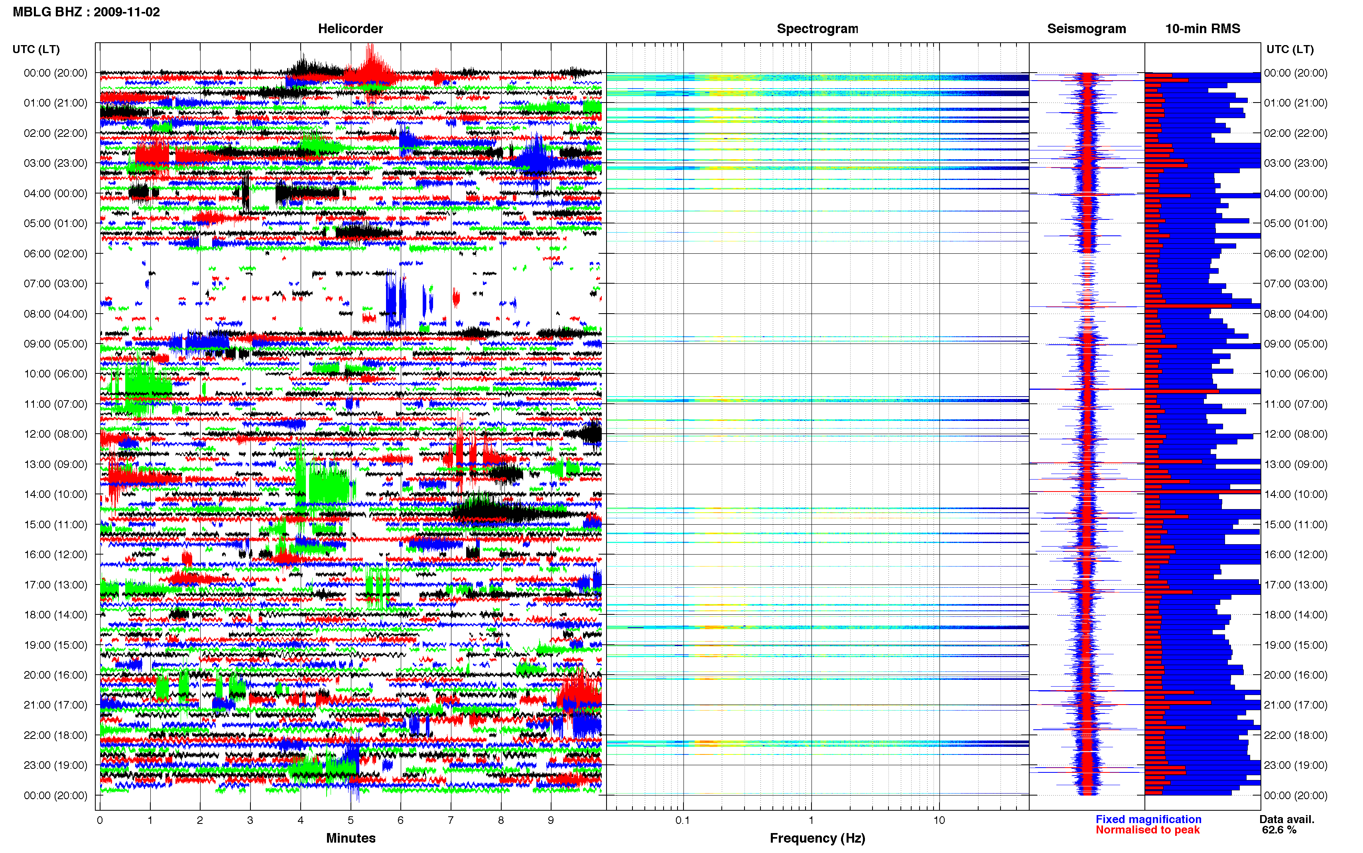
Task: Click right time label 01:00 (21:00)
Action: coord(1295,103)
